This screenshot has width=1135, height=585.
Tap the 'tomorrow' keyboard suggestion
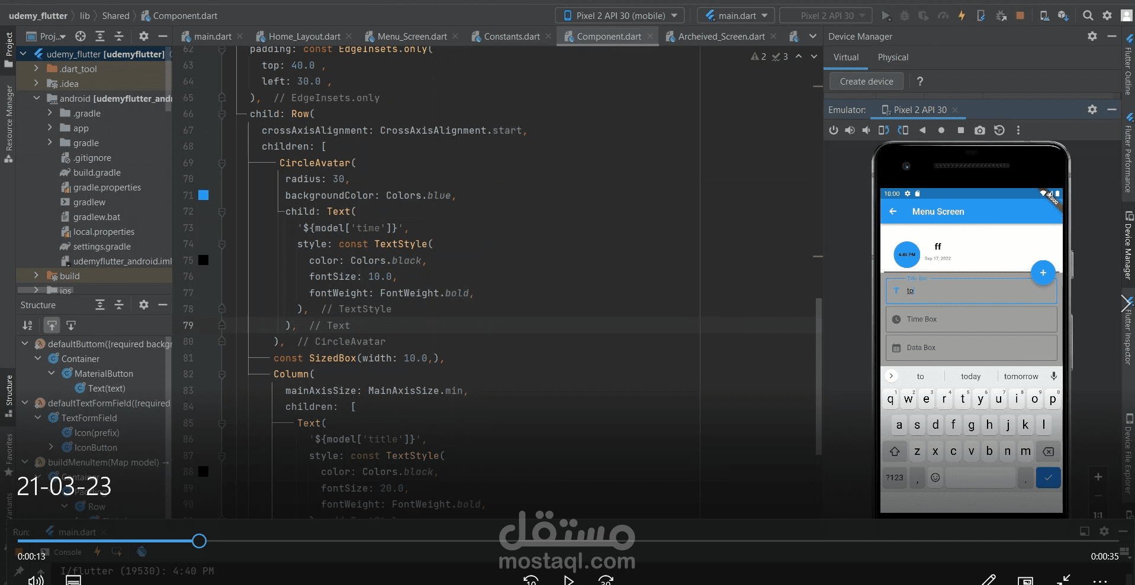click(x=1021, y=376)
